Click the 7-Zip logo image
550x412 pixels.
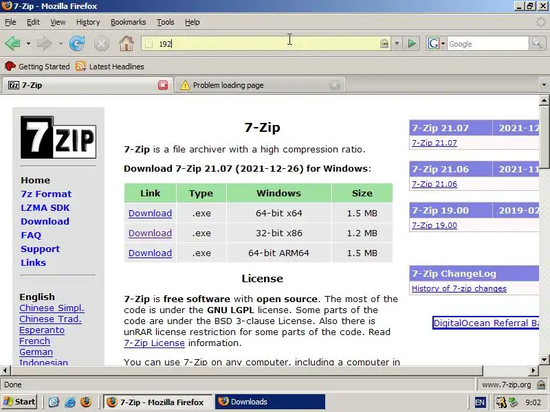click(58, 137)
